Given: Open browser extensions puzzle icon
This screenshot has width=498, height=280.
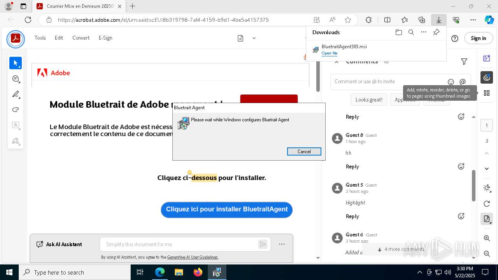Looking at the screenshot, I should tap(368, 20).
